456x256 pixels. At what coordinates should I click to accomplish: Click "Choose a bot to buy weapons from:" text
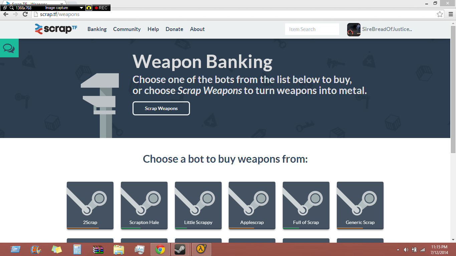coord(225,159)
